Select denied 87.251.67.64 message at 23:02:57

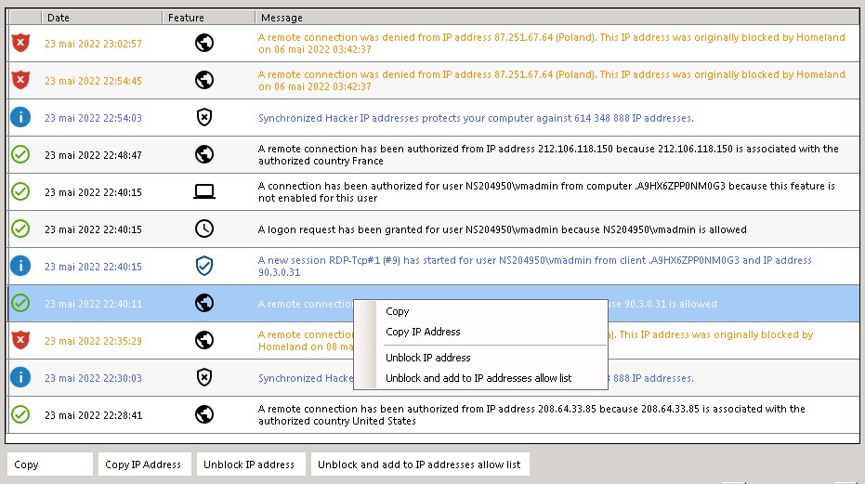[552, 43]
